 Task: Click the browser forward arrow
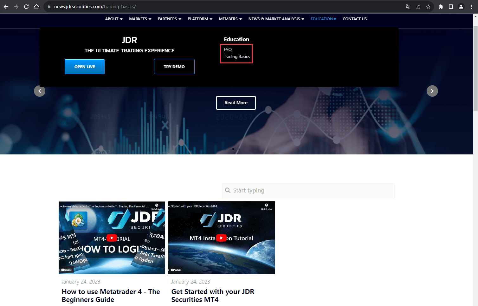(16, 7)
